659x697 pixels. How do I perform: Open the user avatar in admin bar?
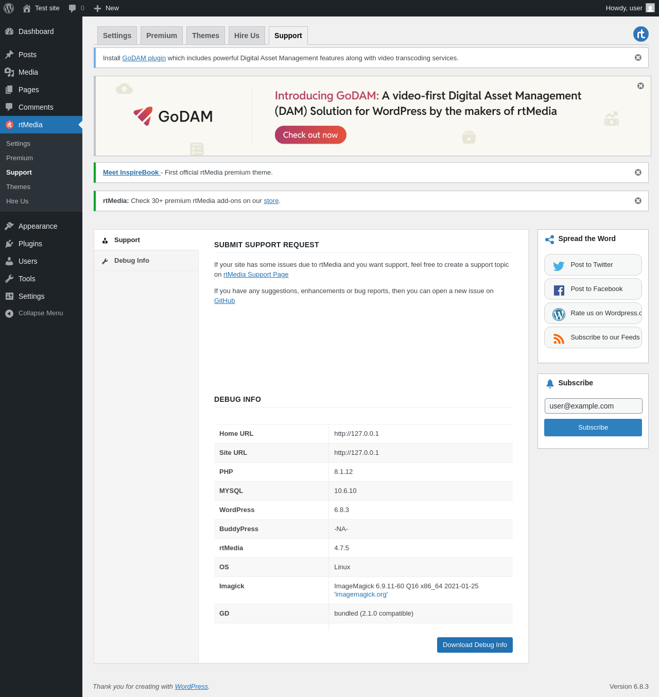click(x=650, y=8)
